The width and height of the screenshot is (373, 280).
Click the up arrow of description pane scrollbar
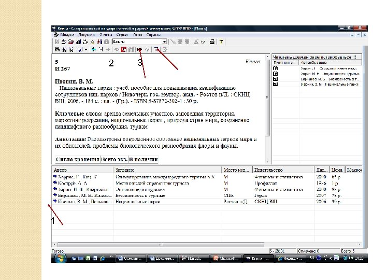(x=268, y=57)
